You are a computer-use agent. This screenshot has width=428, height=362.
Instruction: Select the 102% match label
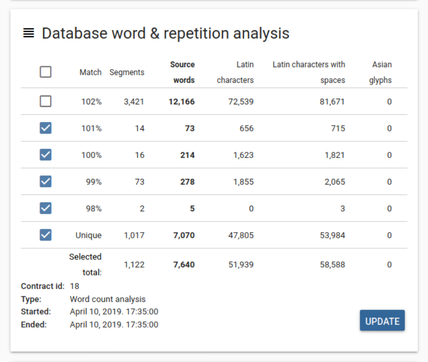click(x=92, y=102)
